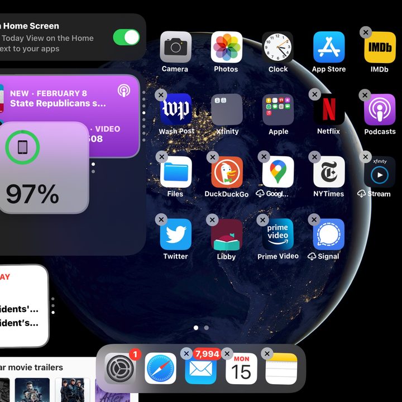Open the Xfinity Stream app

click(380, 172)
